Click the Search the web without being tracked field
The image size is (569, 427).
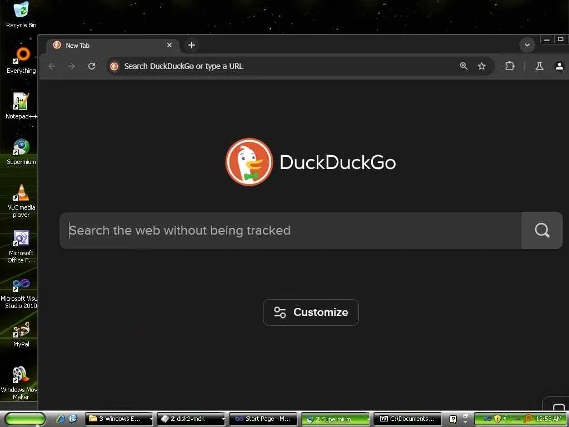click(x=290, y=230)
